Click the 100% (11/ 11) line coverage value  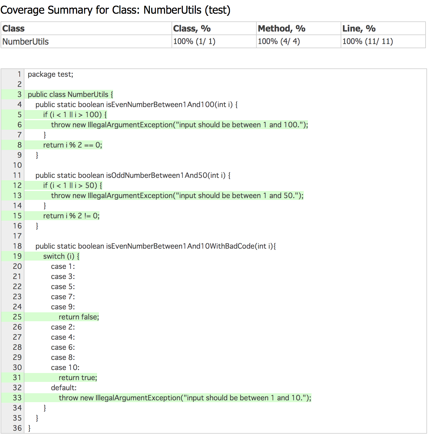[367, 41]
